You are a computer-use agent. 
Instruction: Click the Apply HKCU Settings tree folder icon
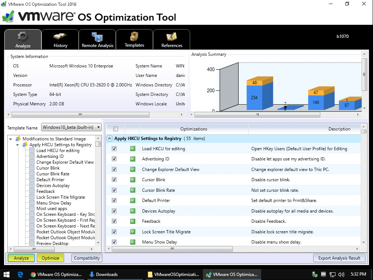tap(24, 145)
